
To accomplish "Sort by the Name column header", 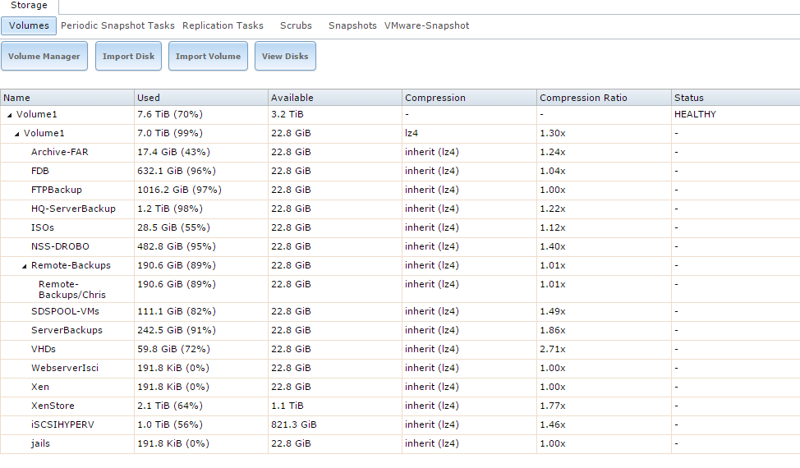I will pos(67,98).
